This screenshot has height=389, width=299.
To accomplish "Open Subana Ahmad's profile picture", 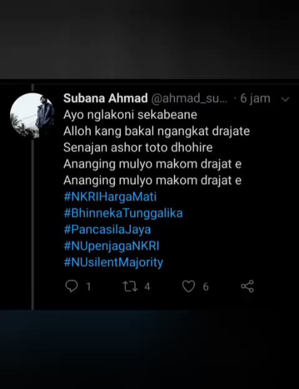I will (x=32, y=115).
